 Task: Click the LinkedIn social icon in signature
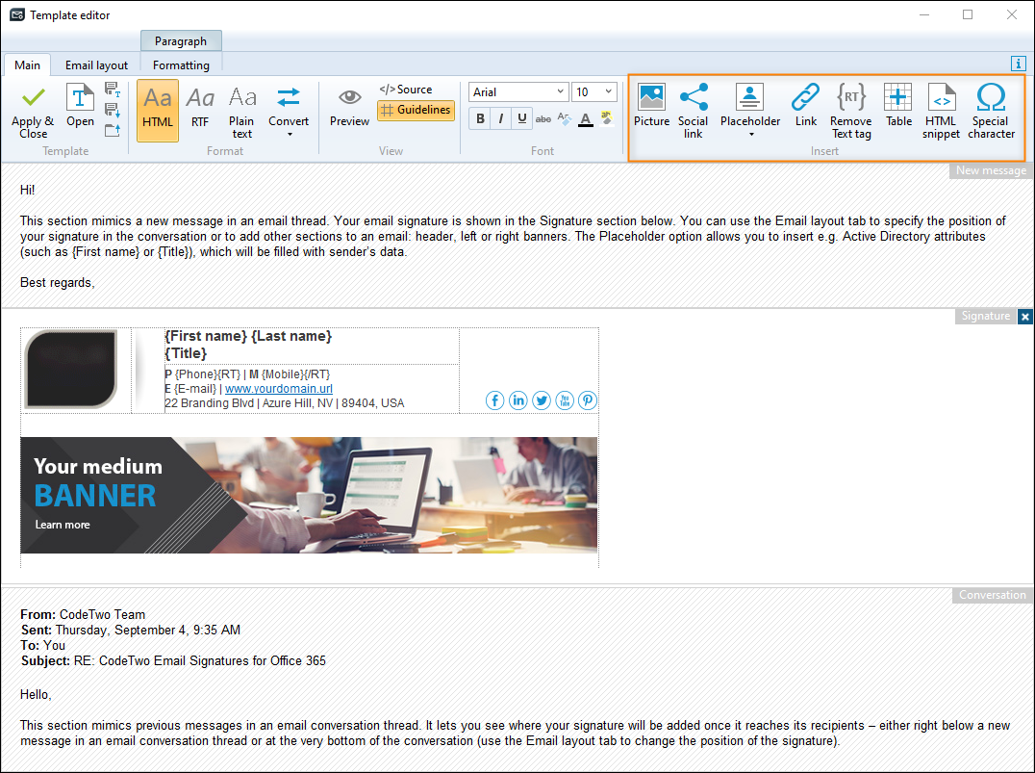pyautogui.click(x=518, y=400)
